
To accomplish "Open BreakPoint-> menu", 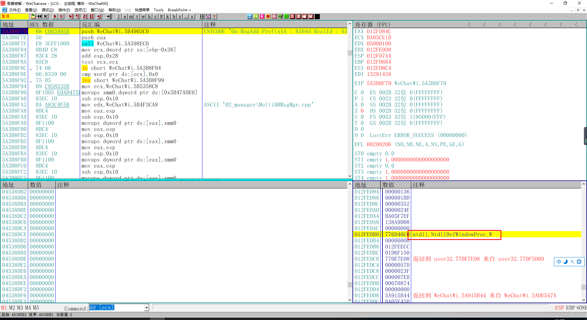I will (x=179, y=10).
